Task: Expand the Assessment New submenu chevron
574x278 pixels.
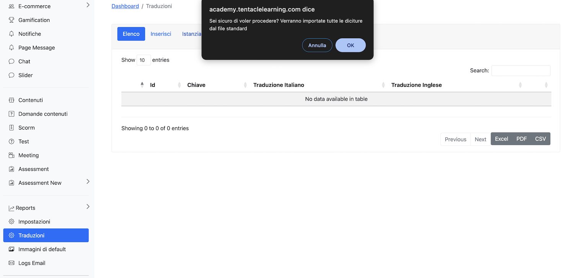Action: (88, 182)
